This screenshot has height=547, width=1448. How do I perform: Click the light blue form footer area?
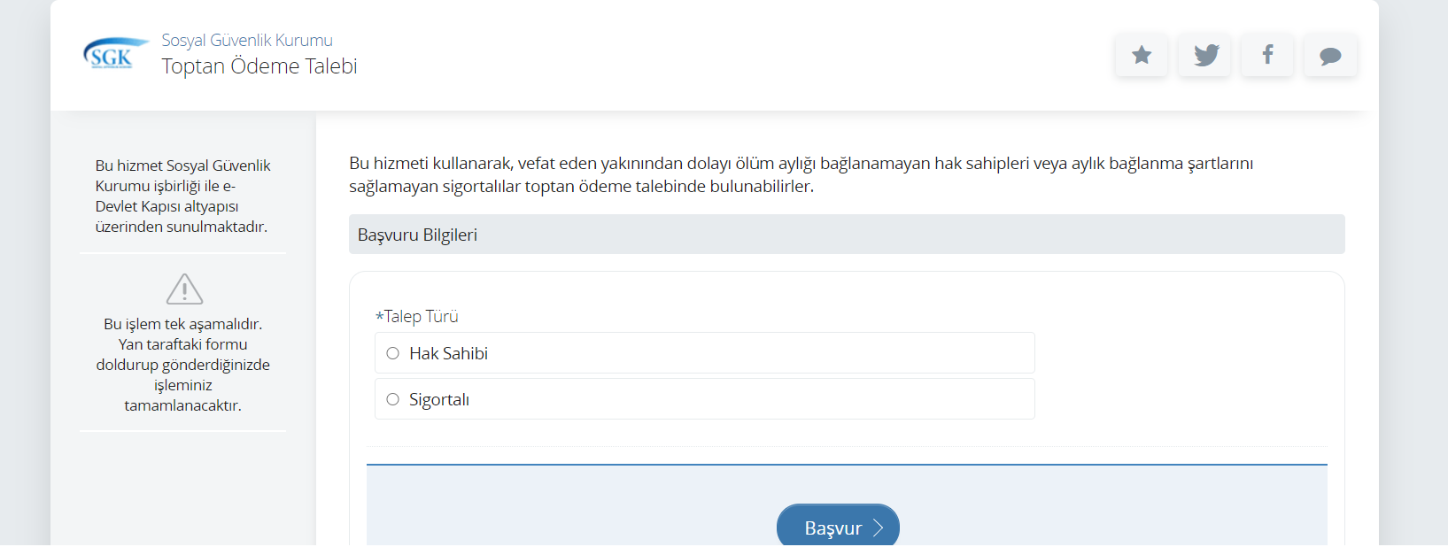tap(847, 505)
